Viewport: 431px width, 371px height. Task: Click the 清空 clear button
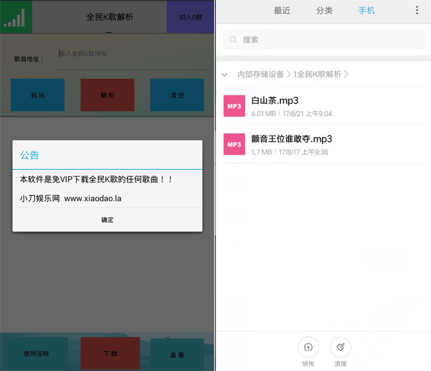[177, 95]
